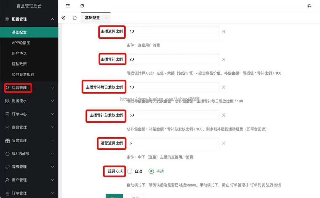Open the theme palette icon
The image size is (320, 198).
tap(309, 6)
